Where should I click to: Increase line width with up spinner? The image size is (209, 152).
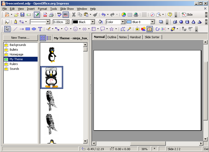click(67, 21)
